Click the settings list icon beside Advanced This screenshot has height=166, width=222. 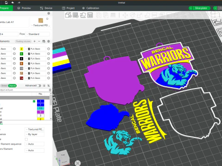(44, 86)
